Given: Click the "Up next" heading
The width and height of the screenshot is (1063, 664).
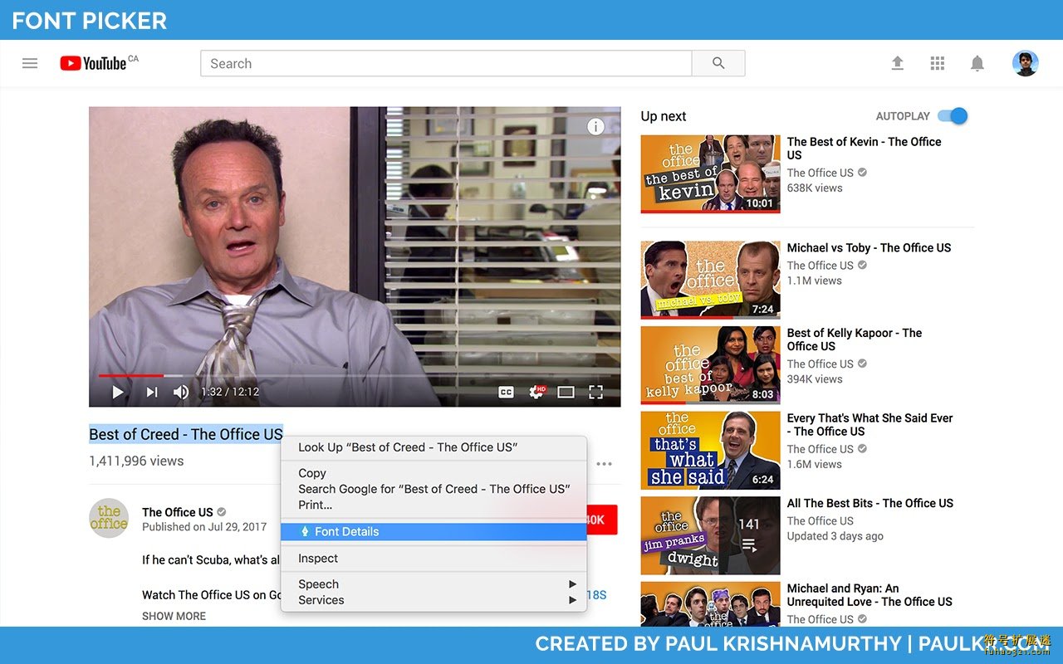Looking at the screenshot, I should (664, 116).
